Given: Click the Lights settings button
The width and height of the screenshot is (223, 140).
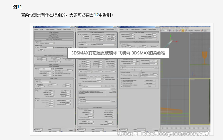Looking at the screenshot, I should pos(149,83).
